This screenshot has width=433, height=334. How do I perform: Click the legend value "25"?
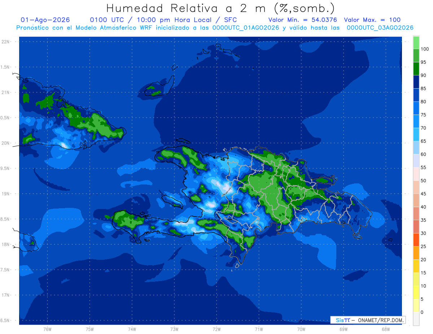(423, 246)
